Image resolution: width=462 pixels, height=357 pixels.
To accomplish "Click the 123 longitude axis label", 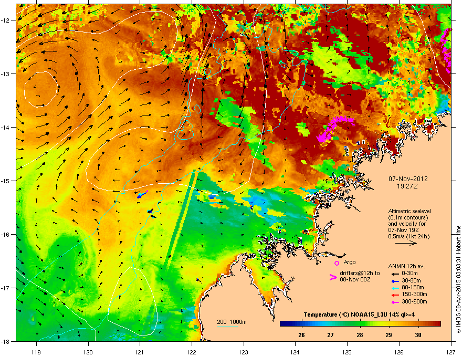I will tap(244, 352).
